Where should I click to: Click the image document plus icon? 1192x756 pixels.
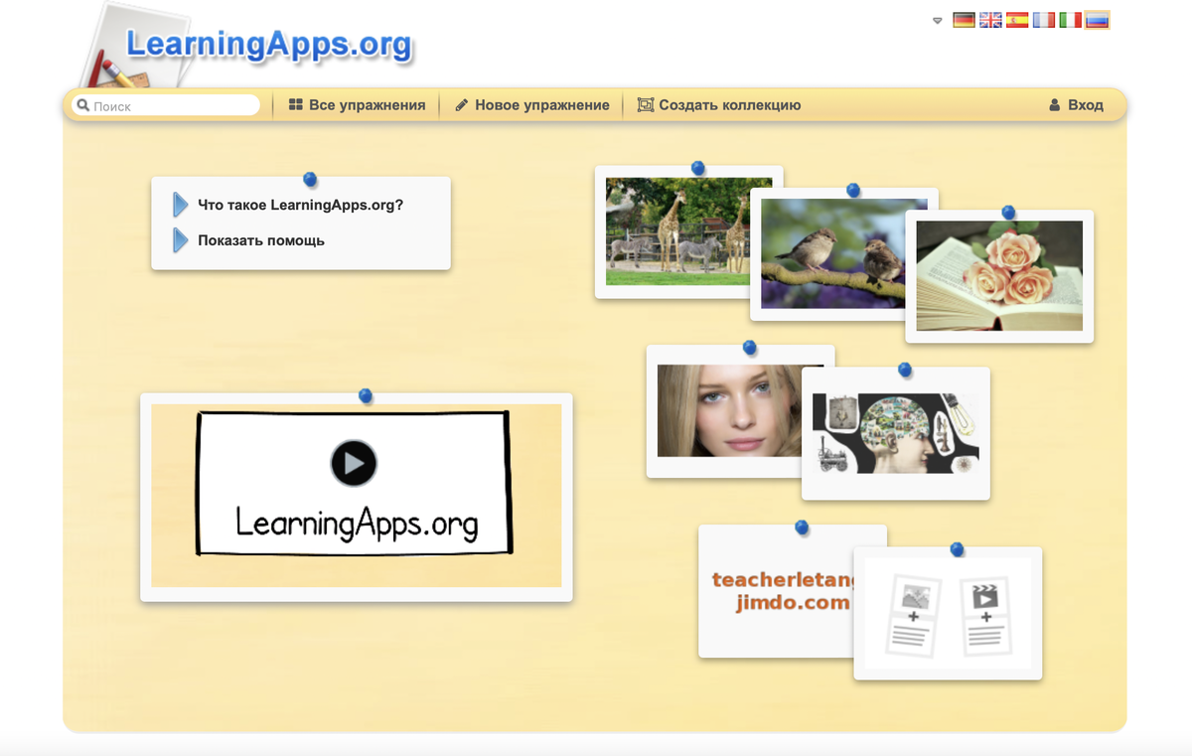point(913,616)
